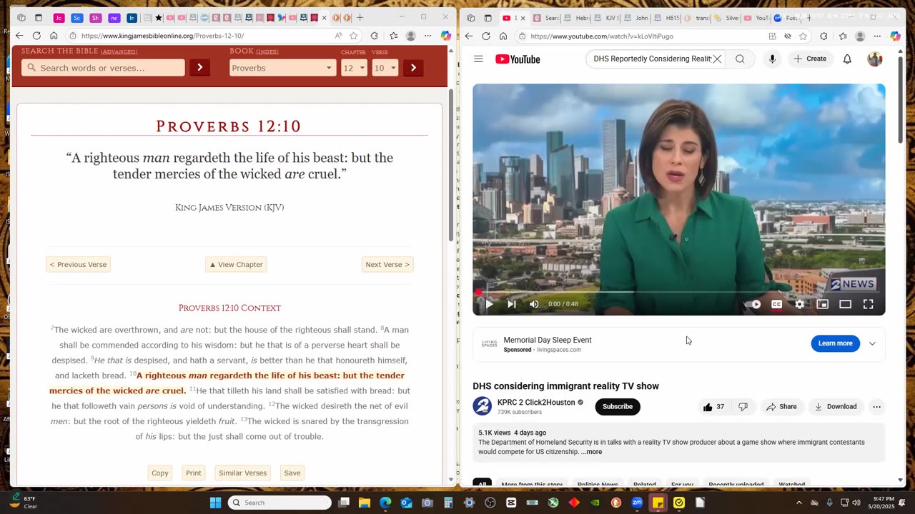Expand the sponsored ad chevron
The image size is (915, 514).
(872, 343)
